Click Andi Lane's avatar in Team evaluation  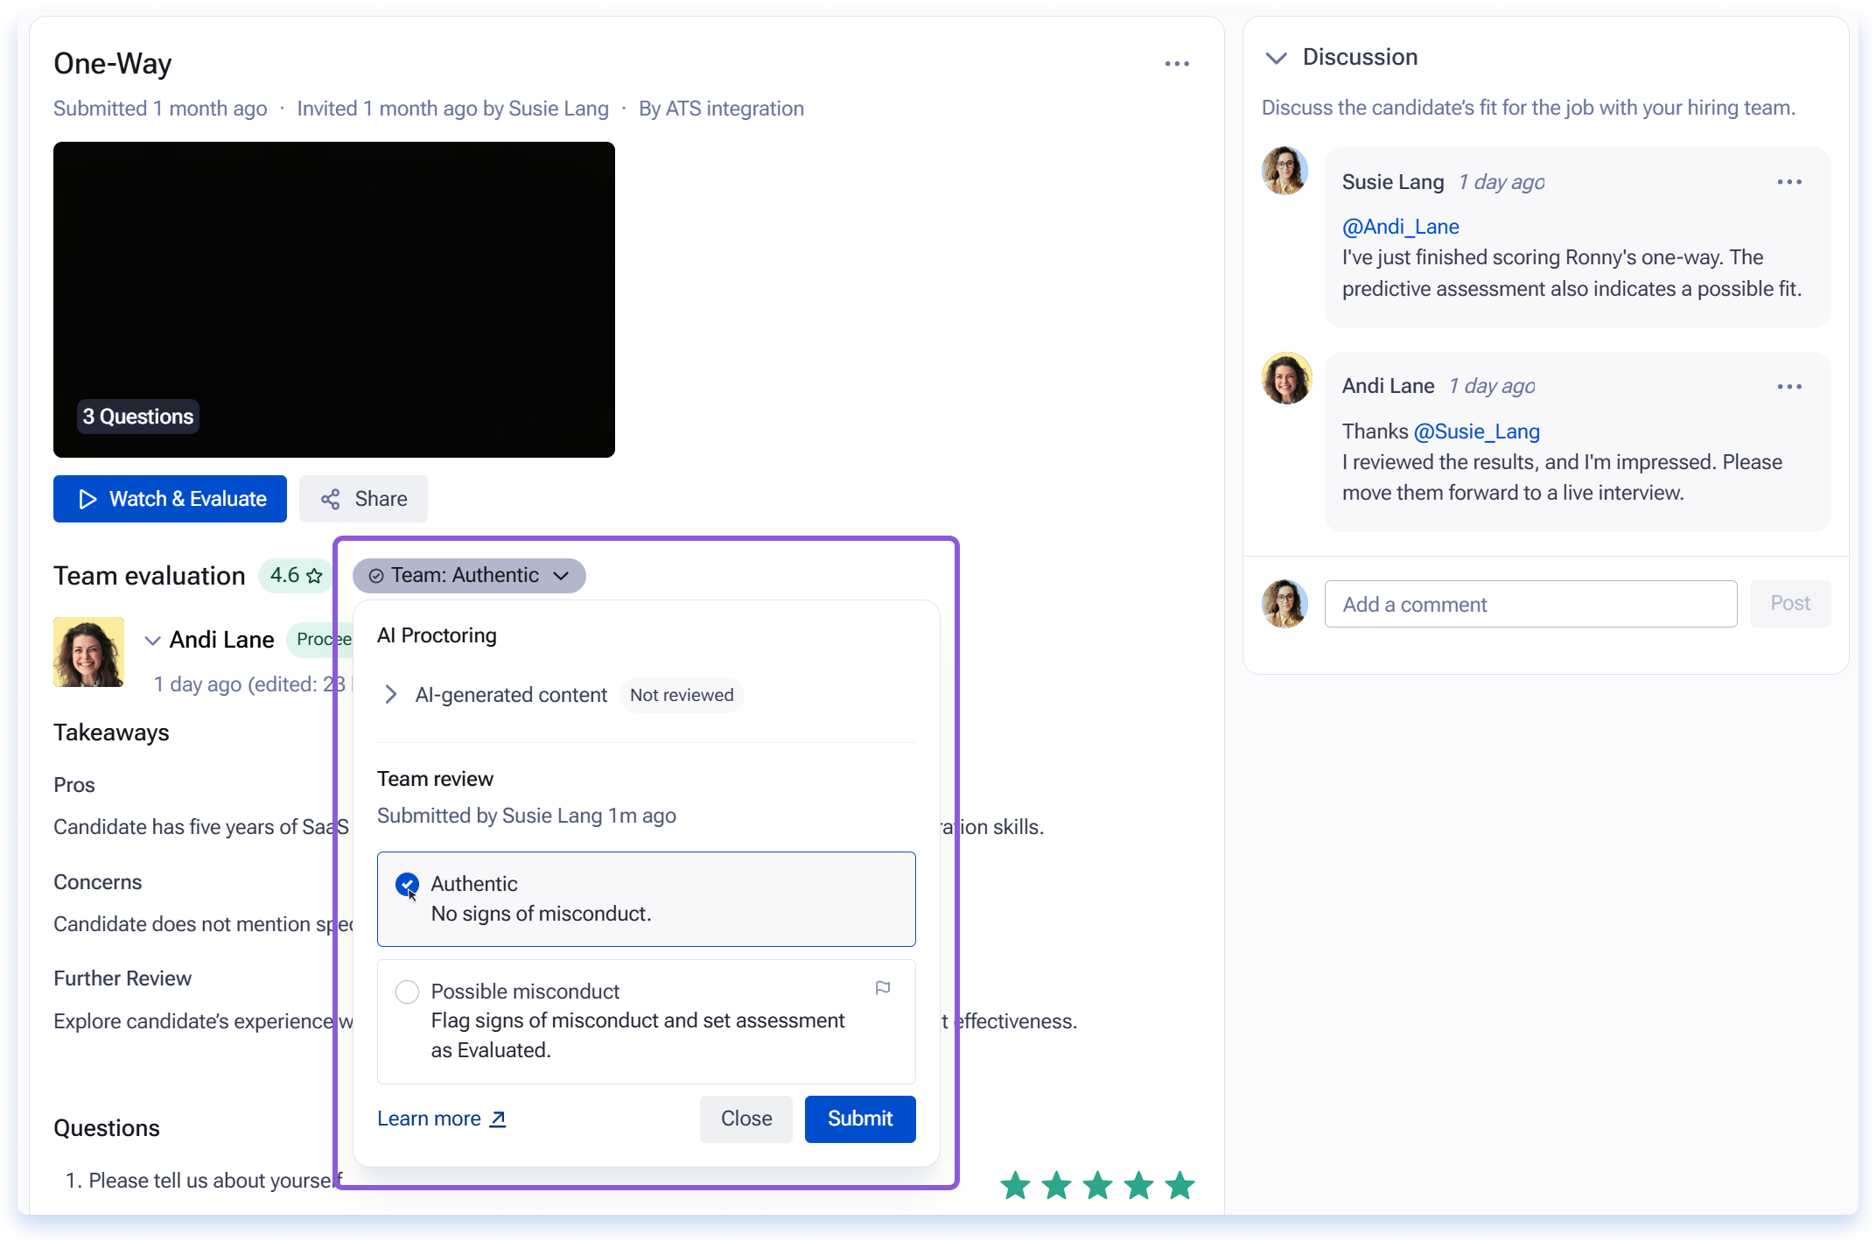pos(88,652)
